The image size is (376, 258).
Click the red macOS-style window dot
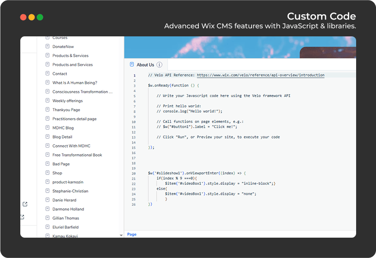pos(23,17)
